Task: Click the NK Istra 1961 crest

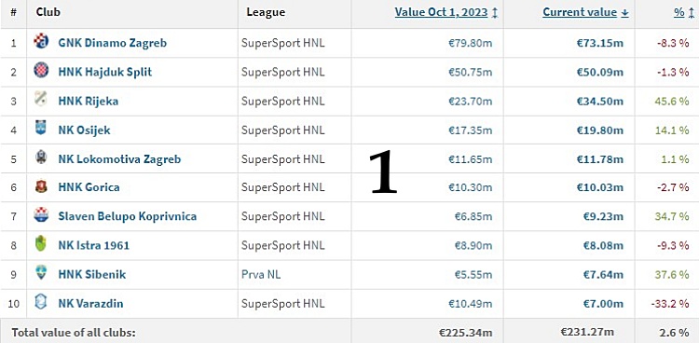Action: point(41,243)
